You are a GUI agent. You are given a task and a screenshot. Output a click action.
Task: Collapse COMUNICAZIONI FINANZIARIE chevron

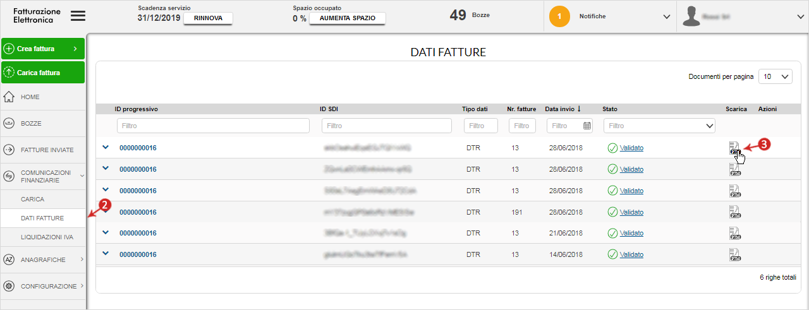pyautogui.click(x=82, y=176)
